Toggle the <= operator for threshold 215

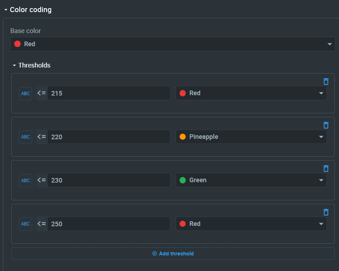click(x=42, y=93)
